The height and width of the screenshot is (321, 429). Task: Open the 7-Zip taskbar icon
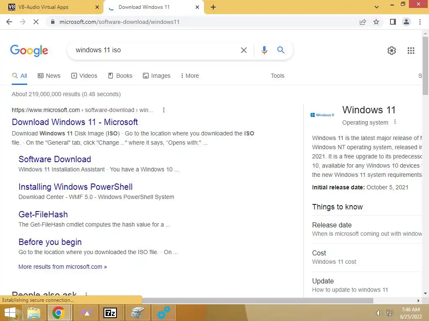pos(110,313)
